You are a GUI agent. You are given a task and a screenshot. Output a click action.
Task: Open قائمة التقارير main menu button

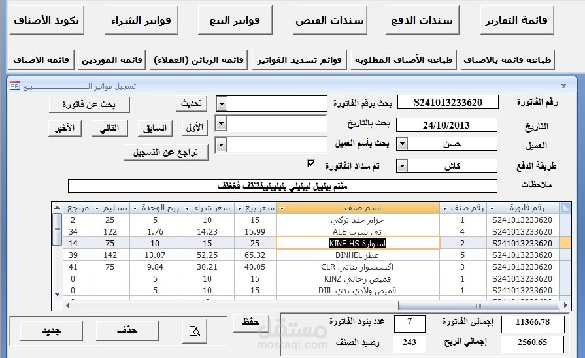pos(517,20)
